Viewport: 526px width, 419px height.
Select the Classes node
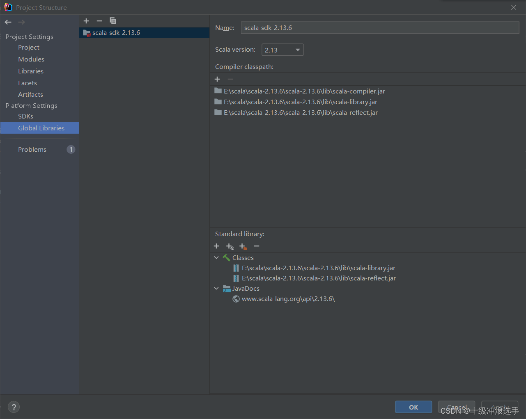click(x=243, y=257)
